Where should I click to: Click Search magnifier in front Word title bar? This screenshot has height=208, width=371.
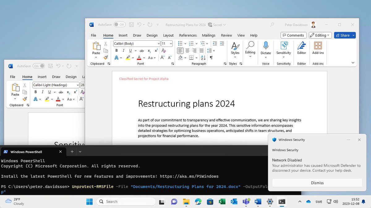point(272,25)
